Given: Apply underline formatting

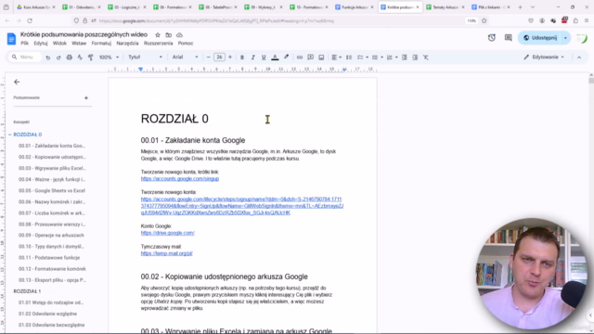Looking at the screenshot, I should pos(264,58).
